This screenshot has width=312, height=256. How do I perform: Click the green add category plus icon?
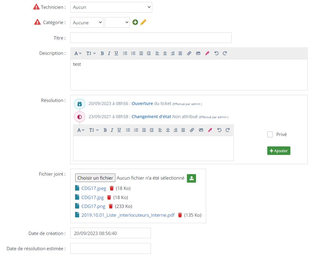[135, 22]
